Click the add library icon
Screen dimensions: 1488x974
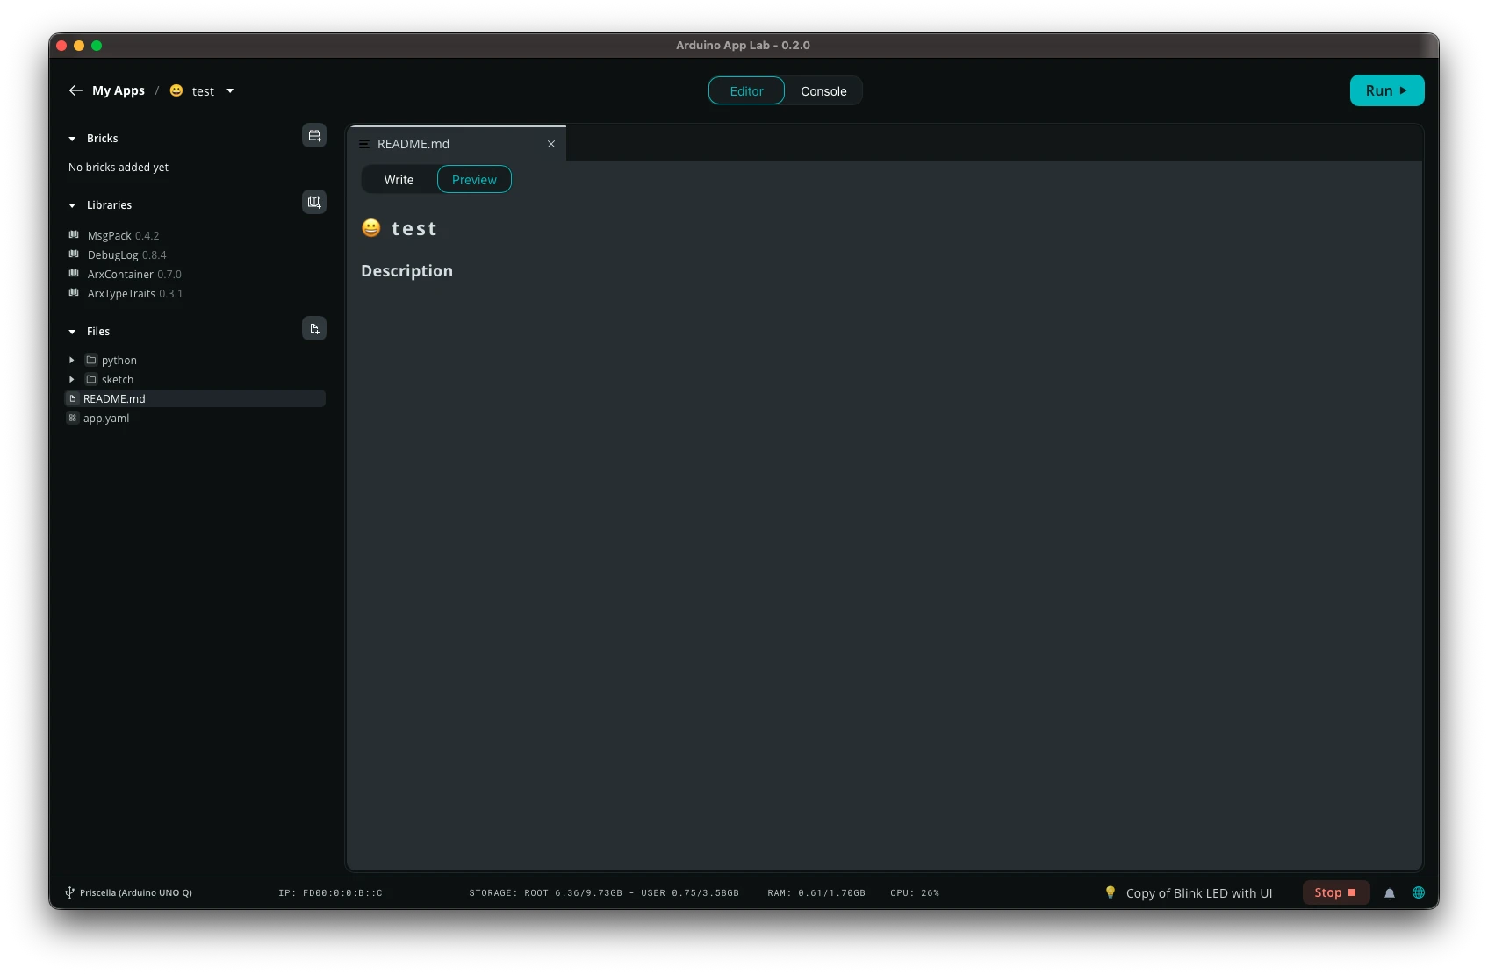(313, 203)
